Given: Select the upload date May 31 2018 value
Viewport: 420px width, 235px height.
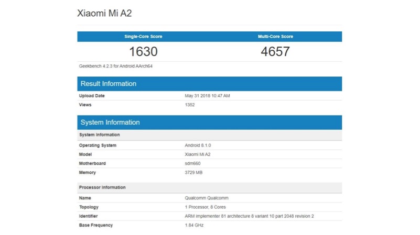Looking at the screenshot, I should pyautogui.click(x=207, y=96).
